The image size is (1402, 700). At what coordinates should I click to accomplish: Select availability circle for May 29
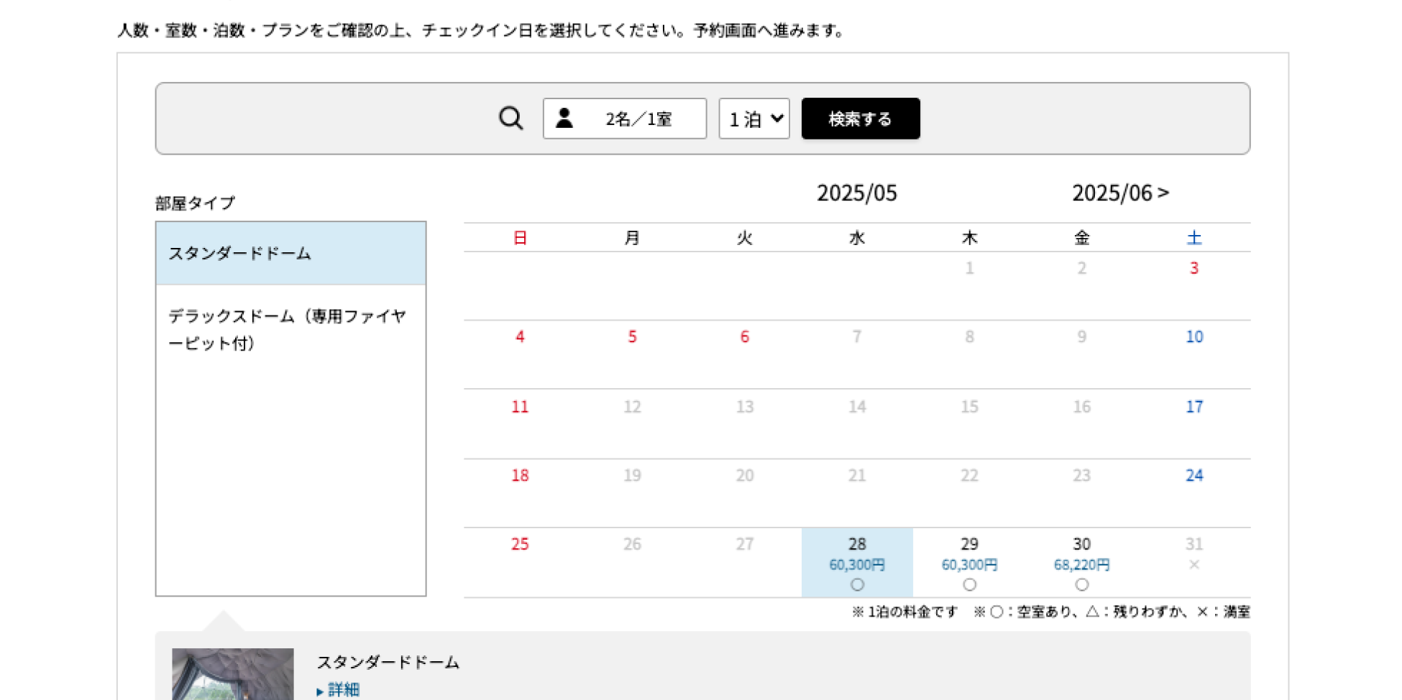969,585
